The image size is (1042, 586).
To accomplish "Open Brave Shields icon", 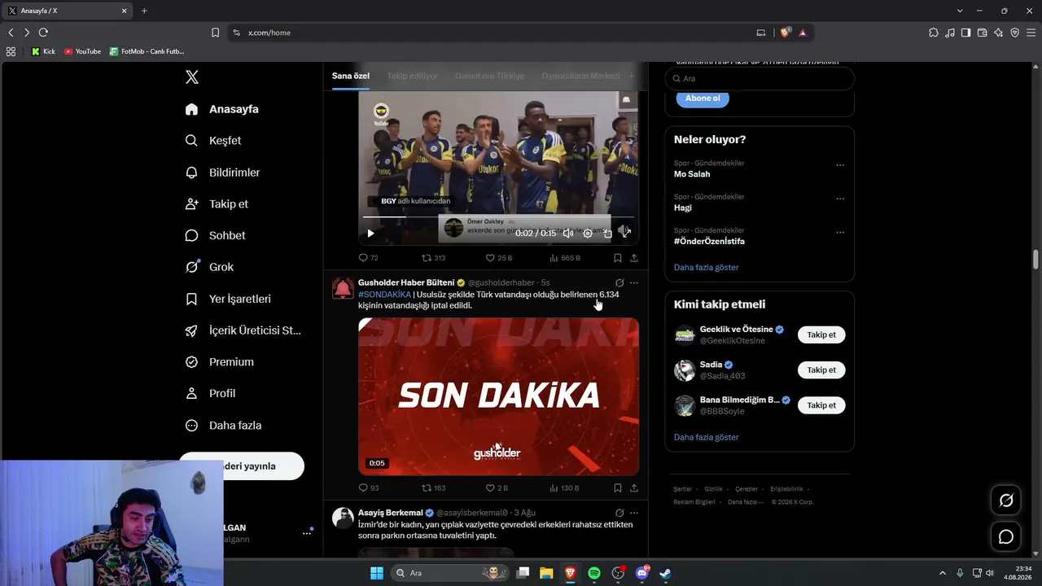I will point(786,33).
